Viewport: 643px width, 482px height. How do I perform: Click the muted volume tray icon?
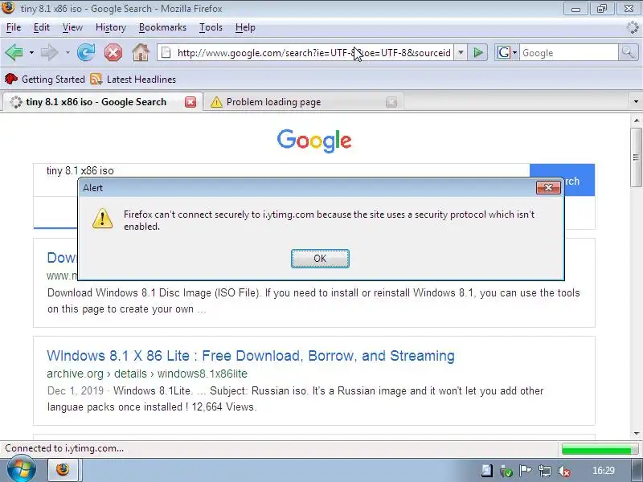pyautogui.click(x=564, y=471)
